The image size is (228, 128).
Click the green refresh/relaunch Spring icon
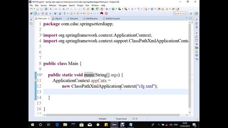[x=97, y=9]
